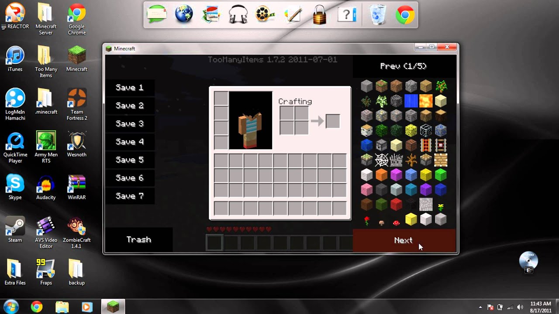
Task: Pick the red Wool block
Action: [396, 205]
